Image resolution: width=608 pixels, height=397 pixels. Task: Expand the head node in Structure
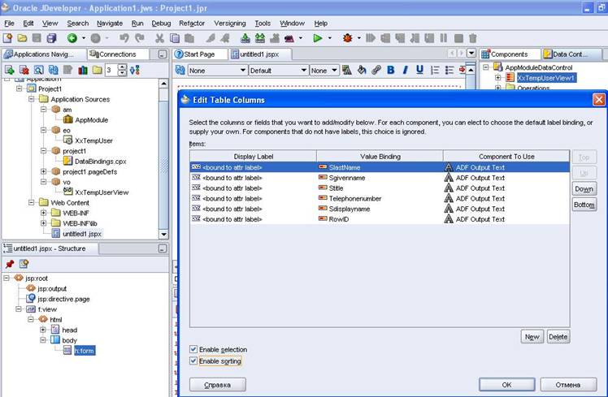pyautogui.click(x=42, y=330)
